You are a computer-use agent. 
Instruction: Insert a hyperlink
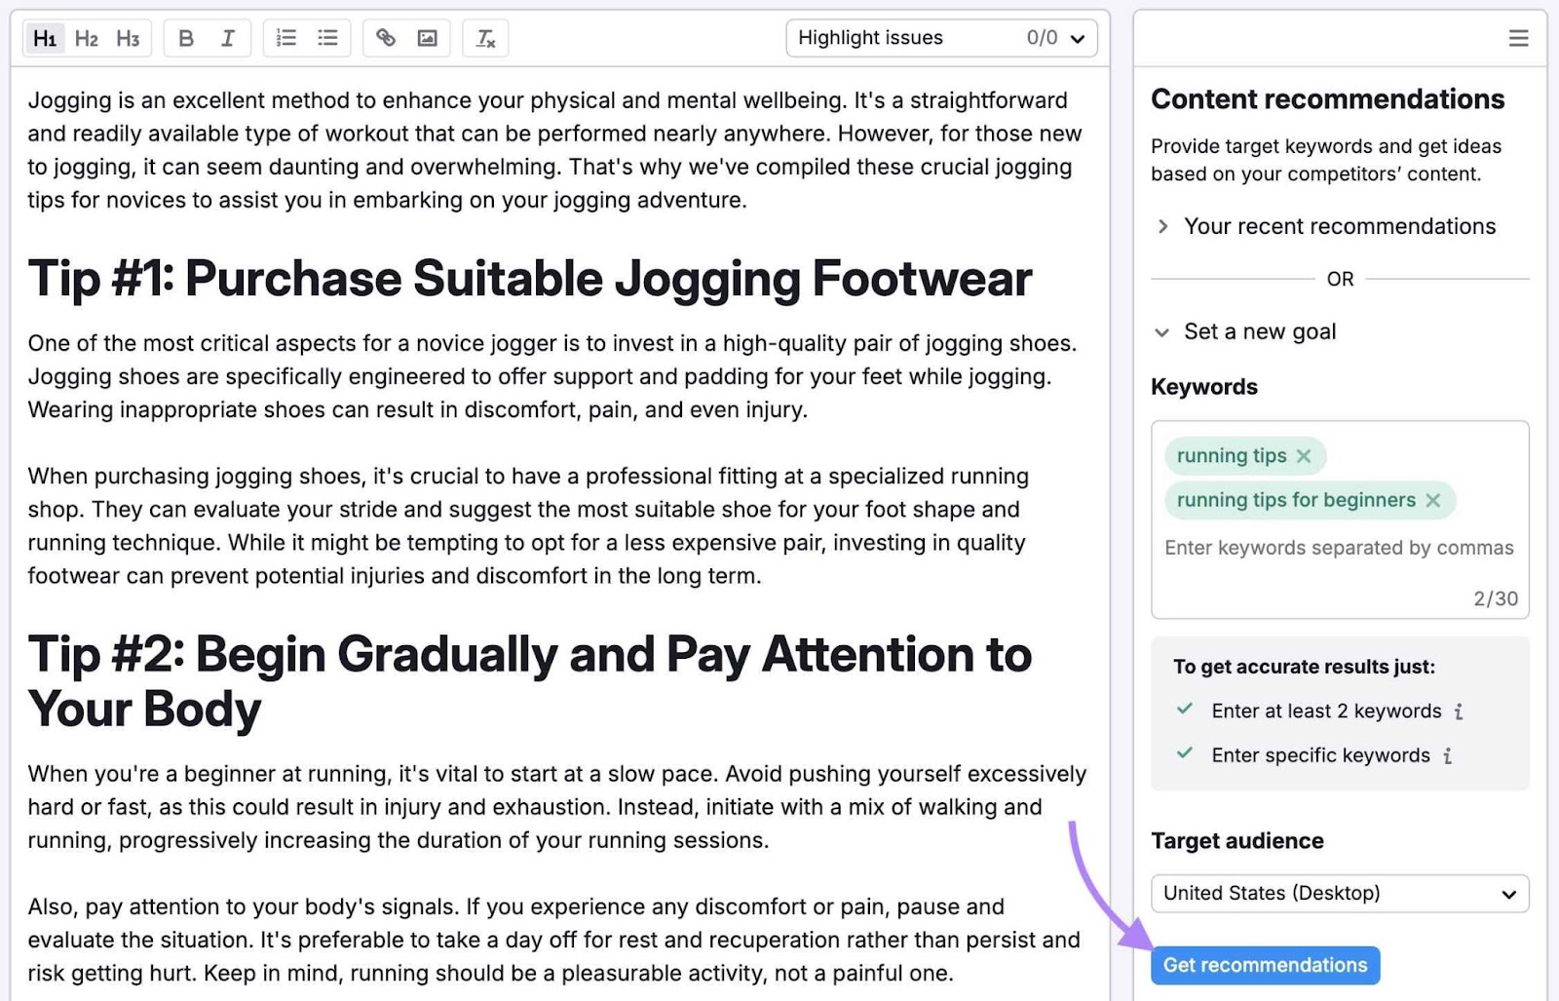click(386, 38)
